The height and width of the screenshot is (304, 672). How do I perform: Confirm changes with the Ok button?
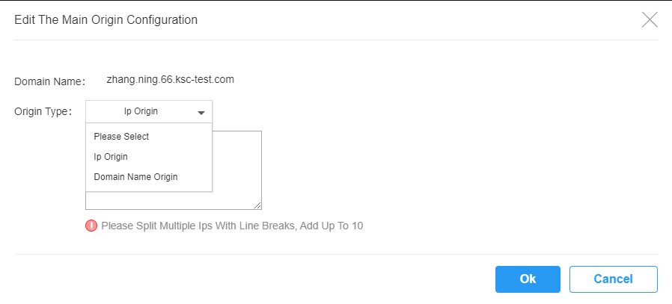point(528,279)
